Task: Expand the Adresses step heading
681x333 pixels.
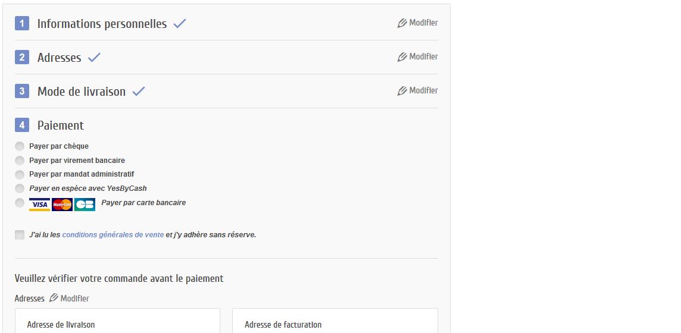Action: click(59, 58)
